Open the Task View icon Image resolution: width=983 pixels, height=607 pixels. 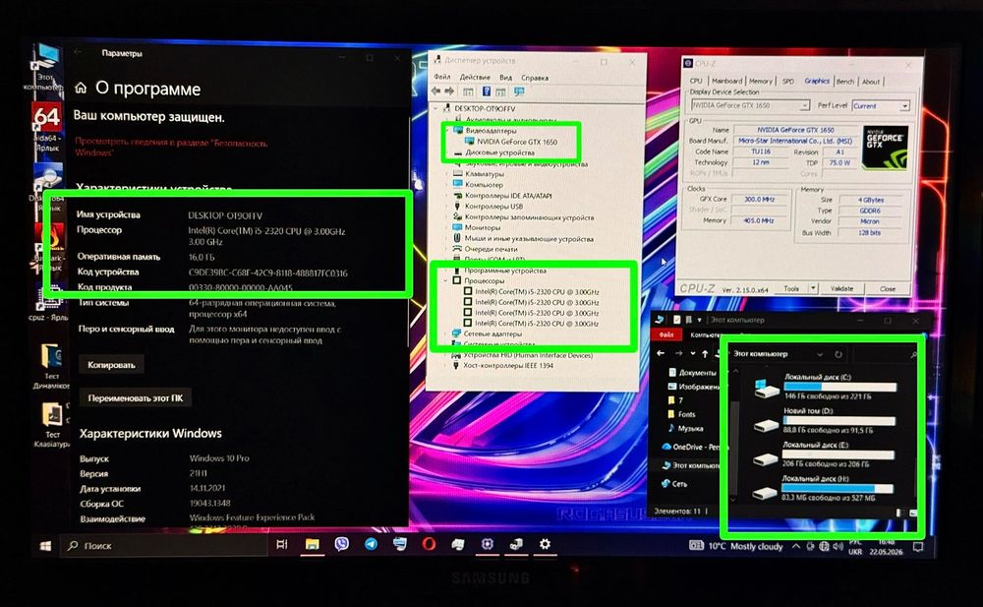coord(282,544)
